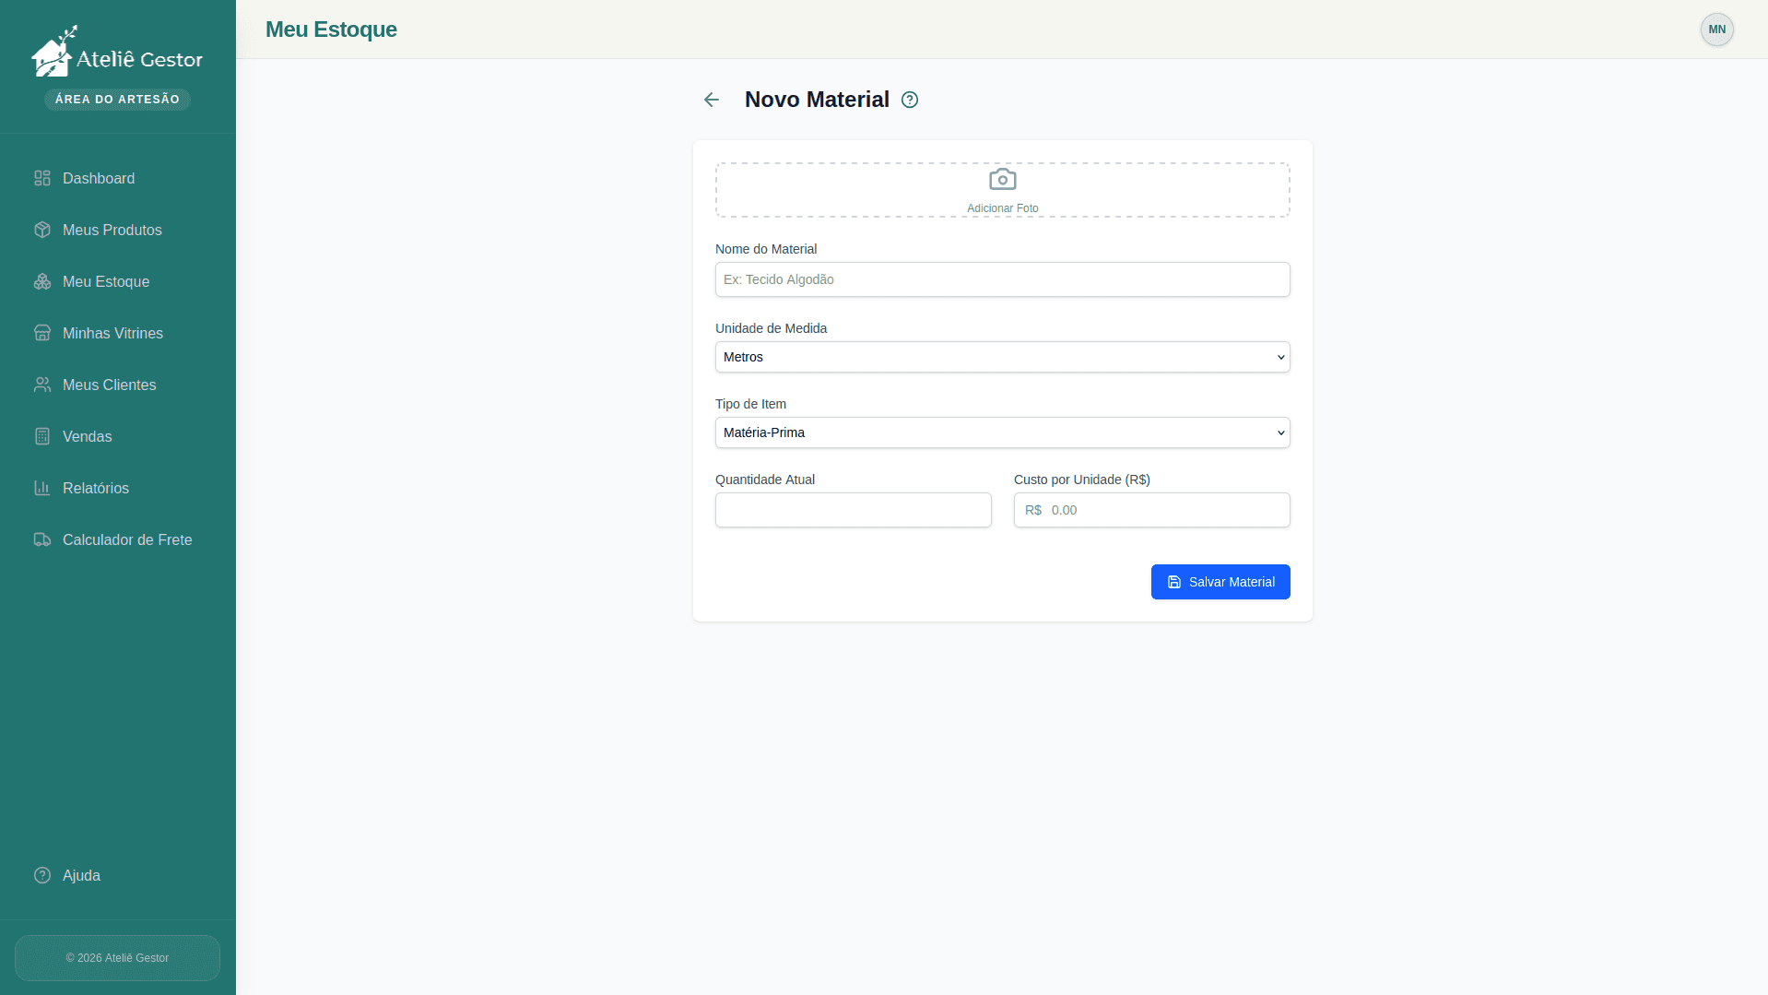Click the Calculador de Frete truck icon
The height and width of the screenshot is (995, 1768).
coord(42,539)
